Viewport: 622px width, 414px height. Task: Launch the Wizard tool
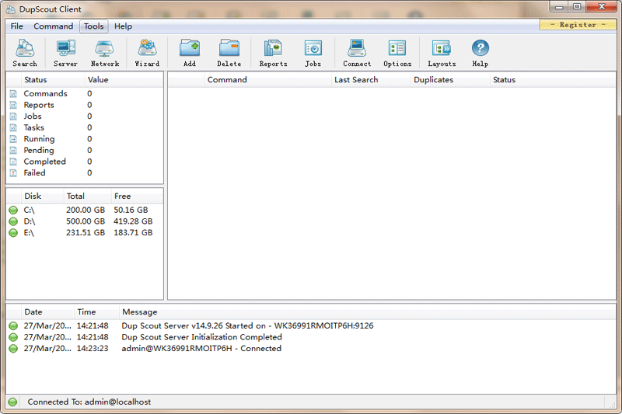[x=147, y=53]
